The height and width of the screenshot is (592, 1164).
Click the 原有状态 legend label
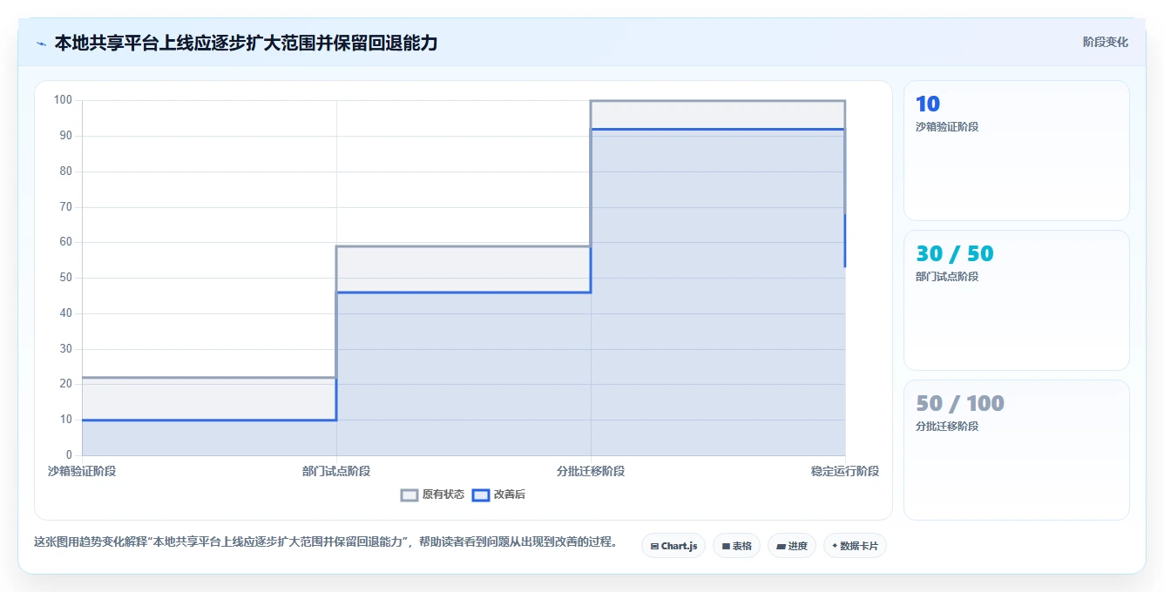click(443, 494)
